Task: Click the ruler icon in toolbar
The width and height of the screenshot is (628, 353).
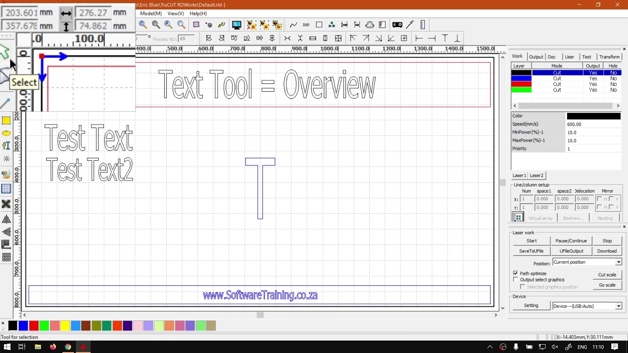Action: point(422,25)
